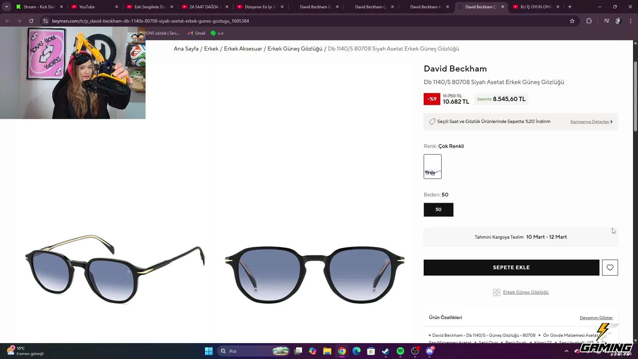638x359 pixels.
Task: Open Chrome media control icon
Action: [x=606, y=21]
